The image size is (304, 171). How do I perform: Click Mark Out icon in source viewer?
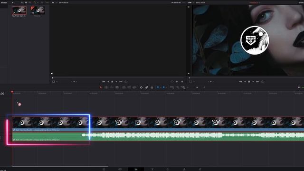tap(182, 82)
